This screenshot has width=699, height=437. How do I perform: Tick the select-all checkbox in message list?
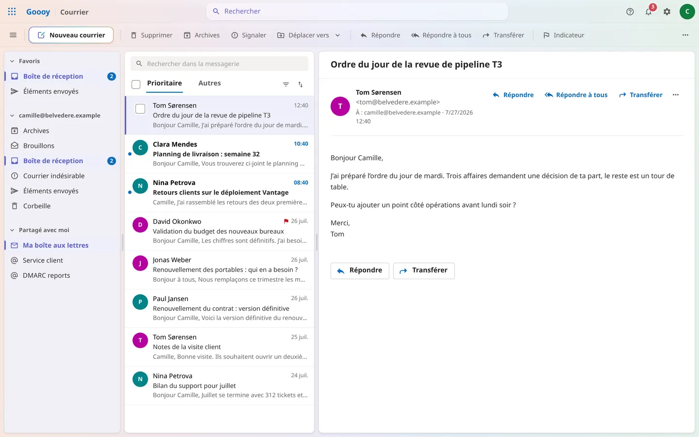click(136, 84)
